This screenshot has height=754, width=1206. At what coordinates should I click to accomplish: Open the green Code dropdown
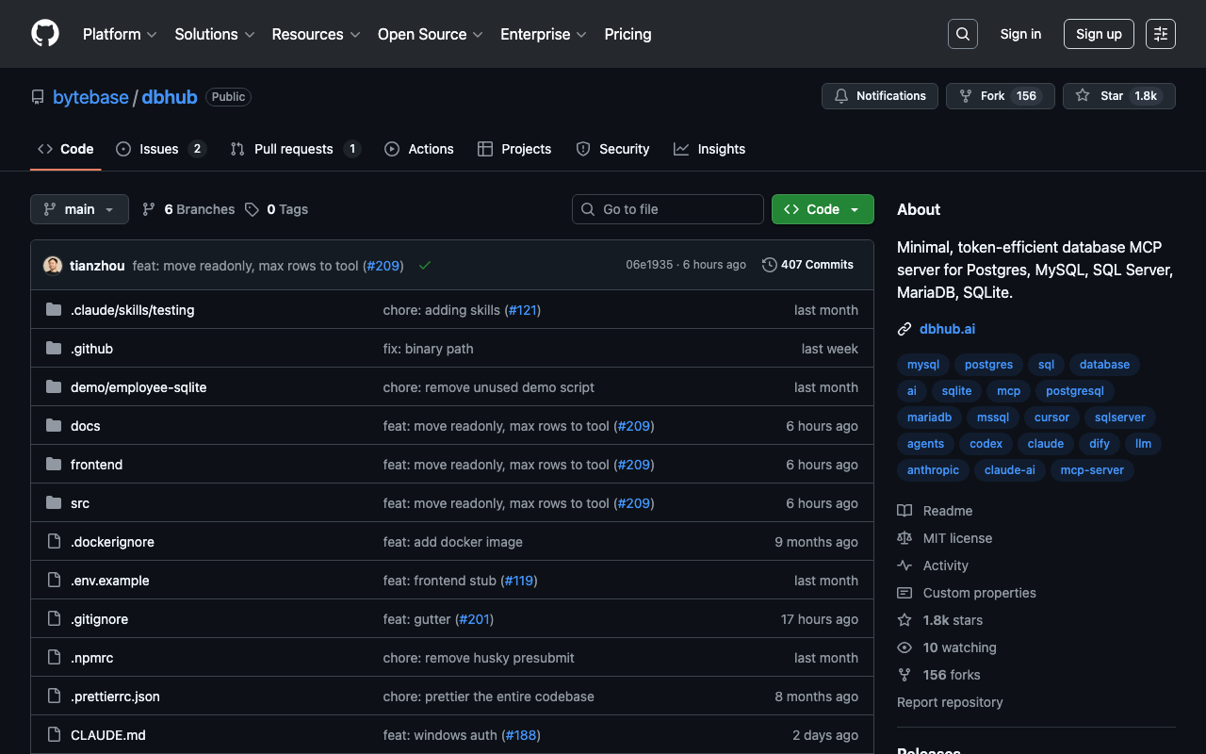(x=822, y=209)
